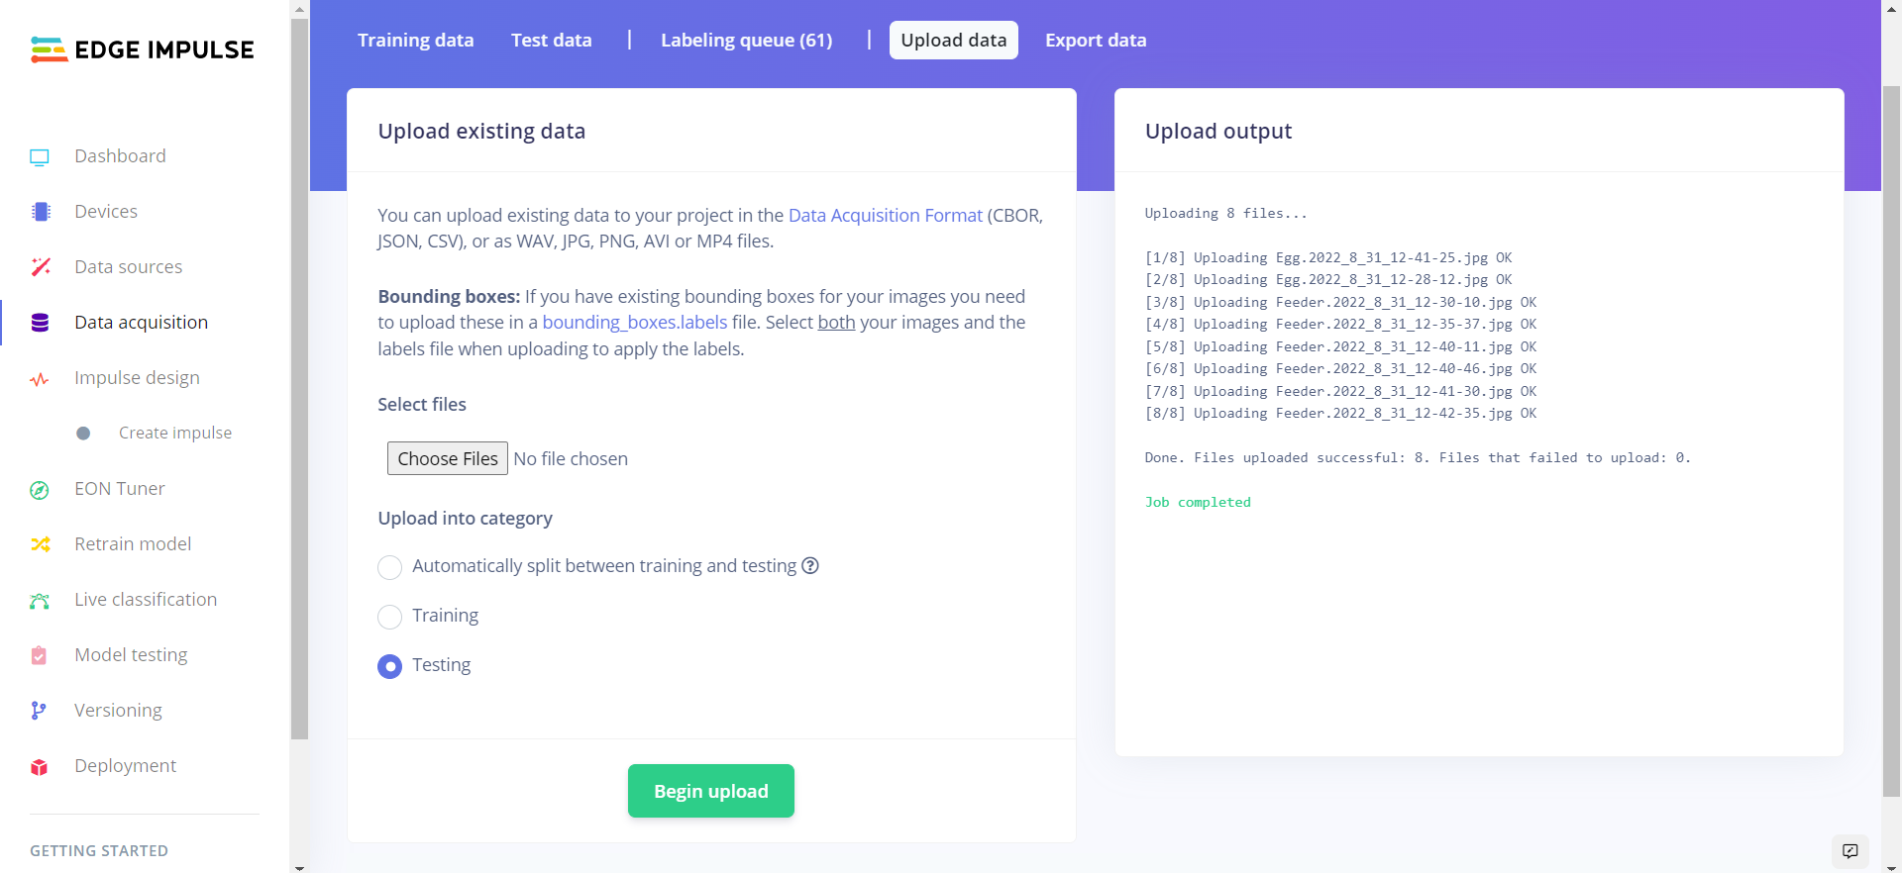Switch to the Training data tab
This screenshot has height=873, width=1902.
tap(415, 41)
